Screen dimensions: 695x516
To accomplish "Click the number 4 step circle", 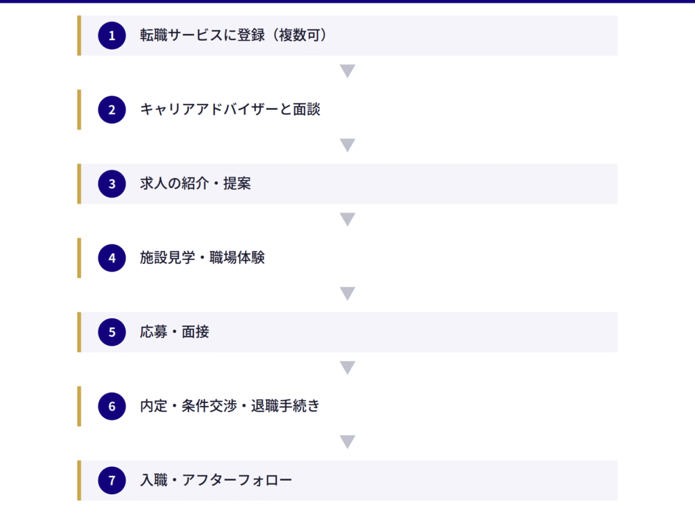I will tap(112, 258).
